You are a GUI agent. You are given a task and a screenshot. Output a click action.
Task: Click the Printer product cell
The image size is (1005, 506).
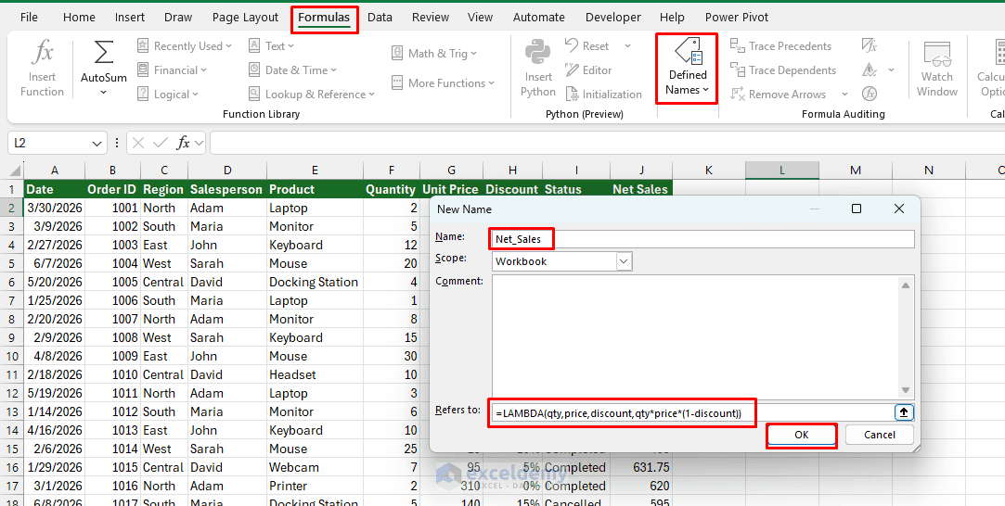pos(315,487)
